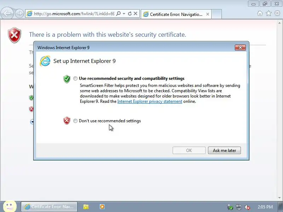Close the Windows Internet Explorer 9 dialog
Viewport: 283px width, 212px height.
click(x=240, y=48)
